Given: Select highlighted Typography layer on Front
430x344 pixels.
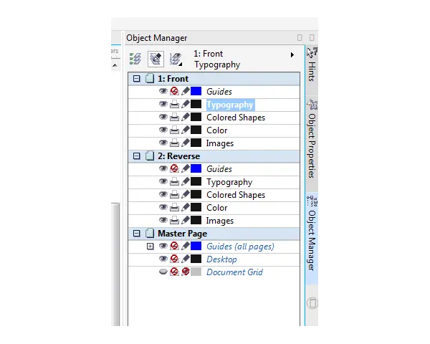Looking at the screenshot, I should click(x=230, y=105).
